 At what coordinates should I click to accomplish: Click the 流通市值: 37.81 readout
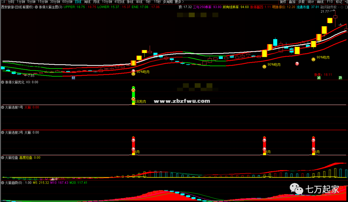click(x=307, y=7)
